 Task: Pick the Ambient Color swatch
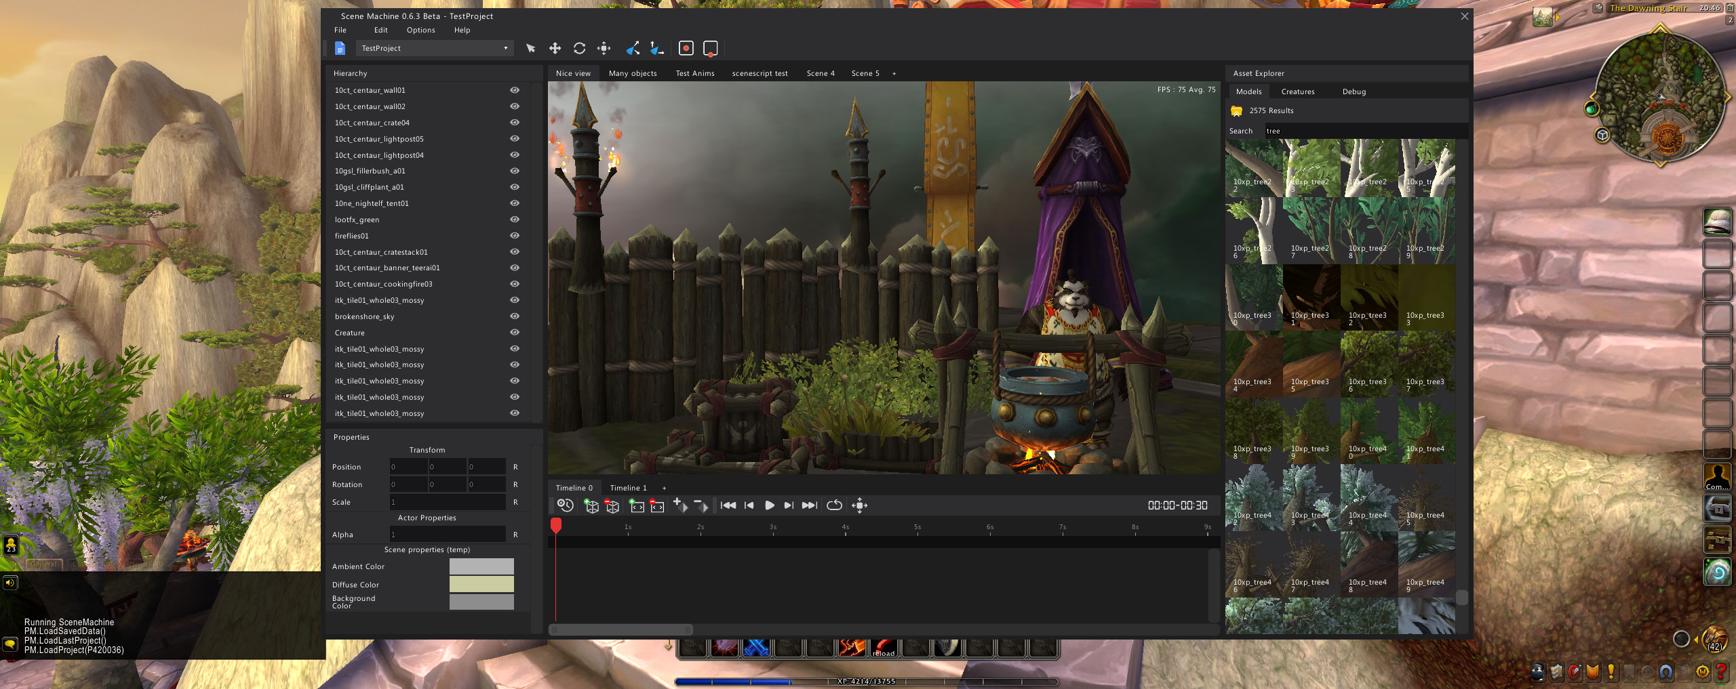click(481, 566)
